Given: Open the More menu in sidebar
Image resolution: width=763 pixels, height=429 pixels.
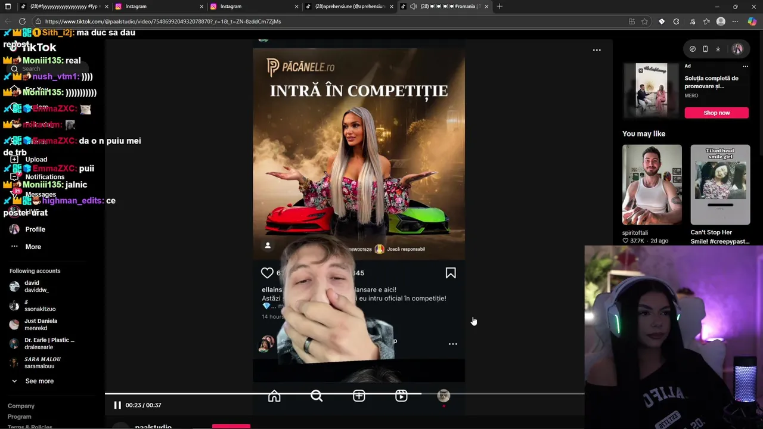Looking at the screenshot, I should click(x=26, y=247).
